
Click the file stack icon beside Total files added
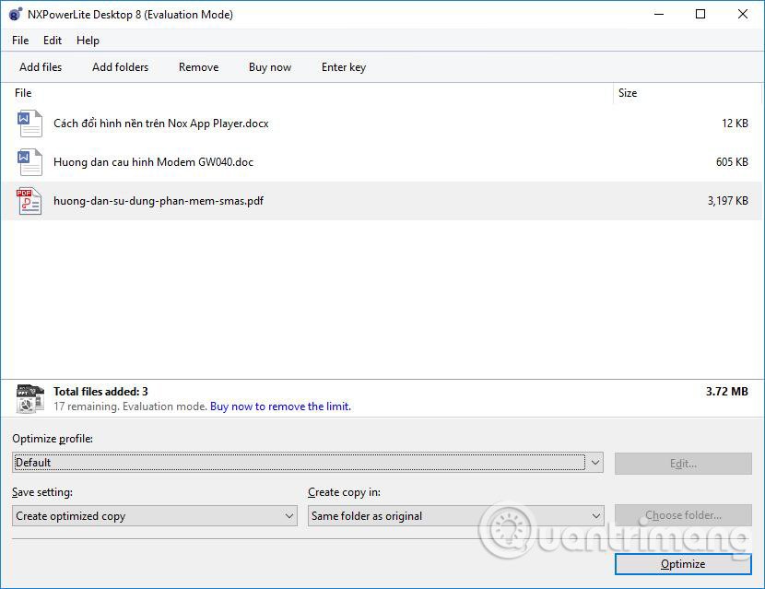click(x=30, y=398)
